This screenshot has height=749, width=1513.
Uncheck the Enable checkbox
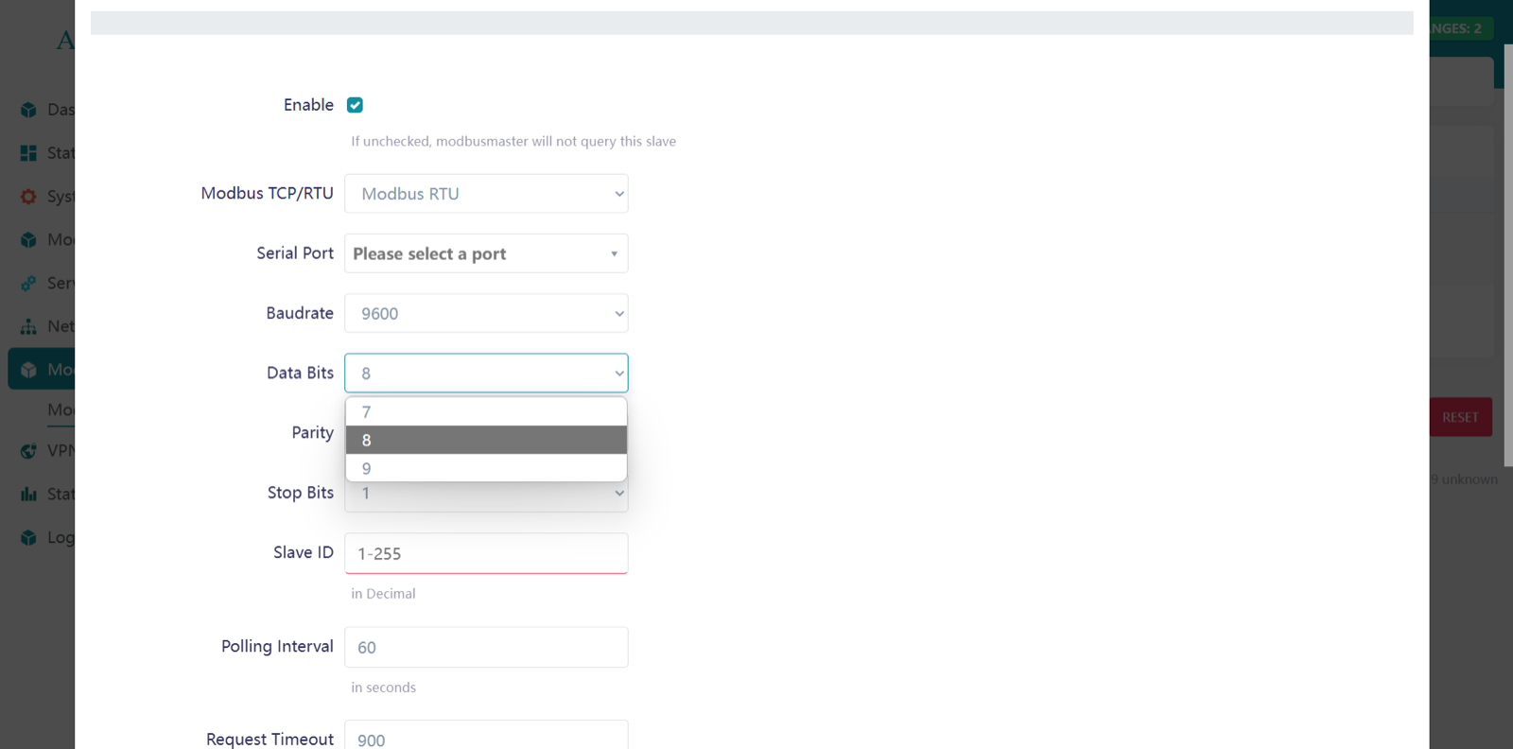[355, 105]
